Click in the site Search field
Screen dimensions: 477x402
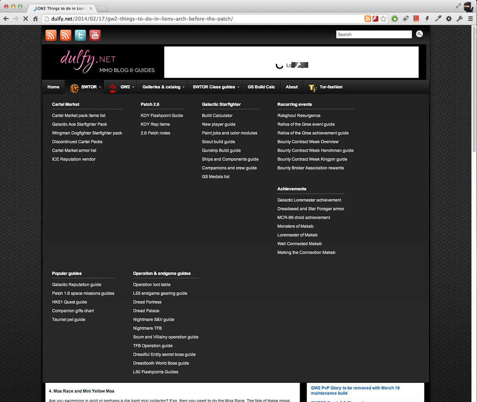(374, 34)
